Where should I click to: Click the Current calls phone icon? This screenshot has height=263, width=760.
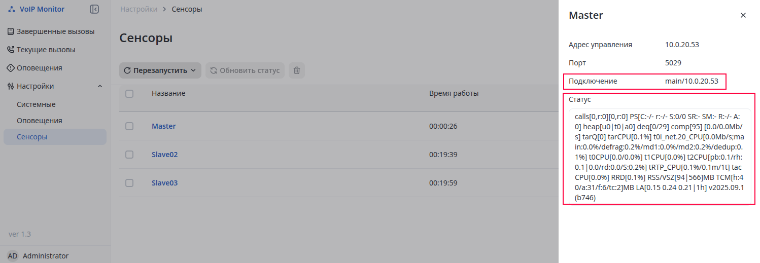tap(11, 50)
